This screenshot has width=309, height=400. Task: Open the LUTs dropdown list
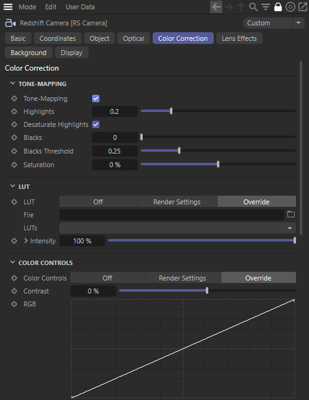pyautogui.click(x=177, y=228)
